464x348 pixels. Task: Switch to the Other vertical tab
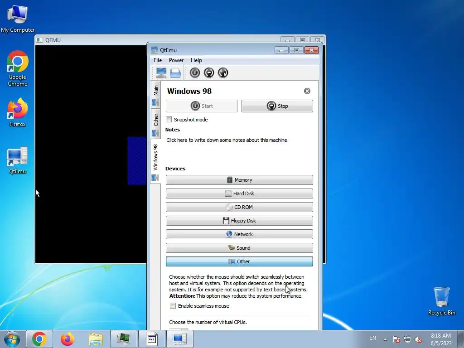coord(156,124)
